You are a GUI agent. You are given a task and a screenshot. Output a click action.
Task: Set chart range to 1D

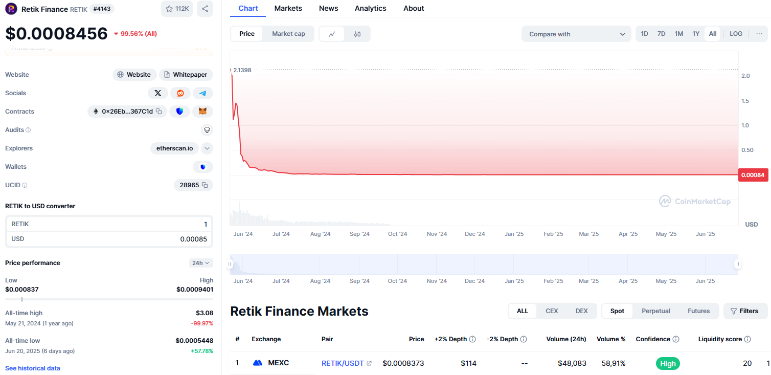[x=645, y=34]
